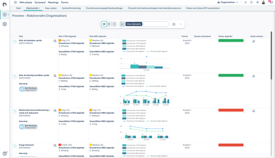Click the vertical page scrollbar
The height and width of the screenshot is (158, 275).
coord(271,56)
